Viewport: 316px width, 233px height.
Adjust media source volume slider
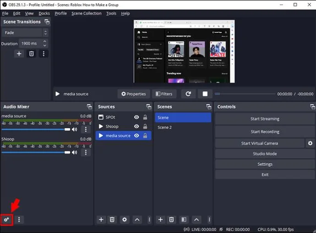click(36, 129)
